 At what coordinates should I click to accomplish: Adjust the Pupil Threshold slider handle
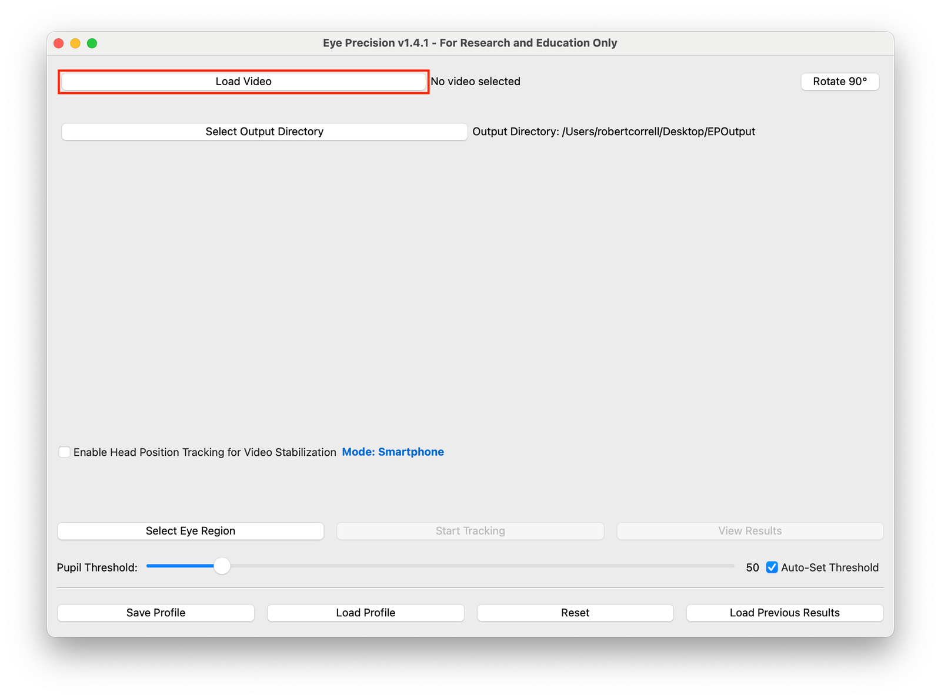click(222, 566)
